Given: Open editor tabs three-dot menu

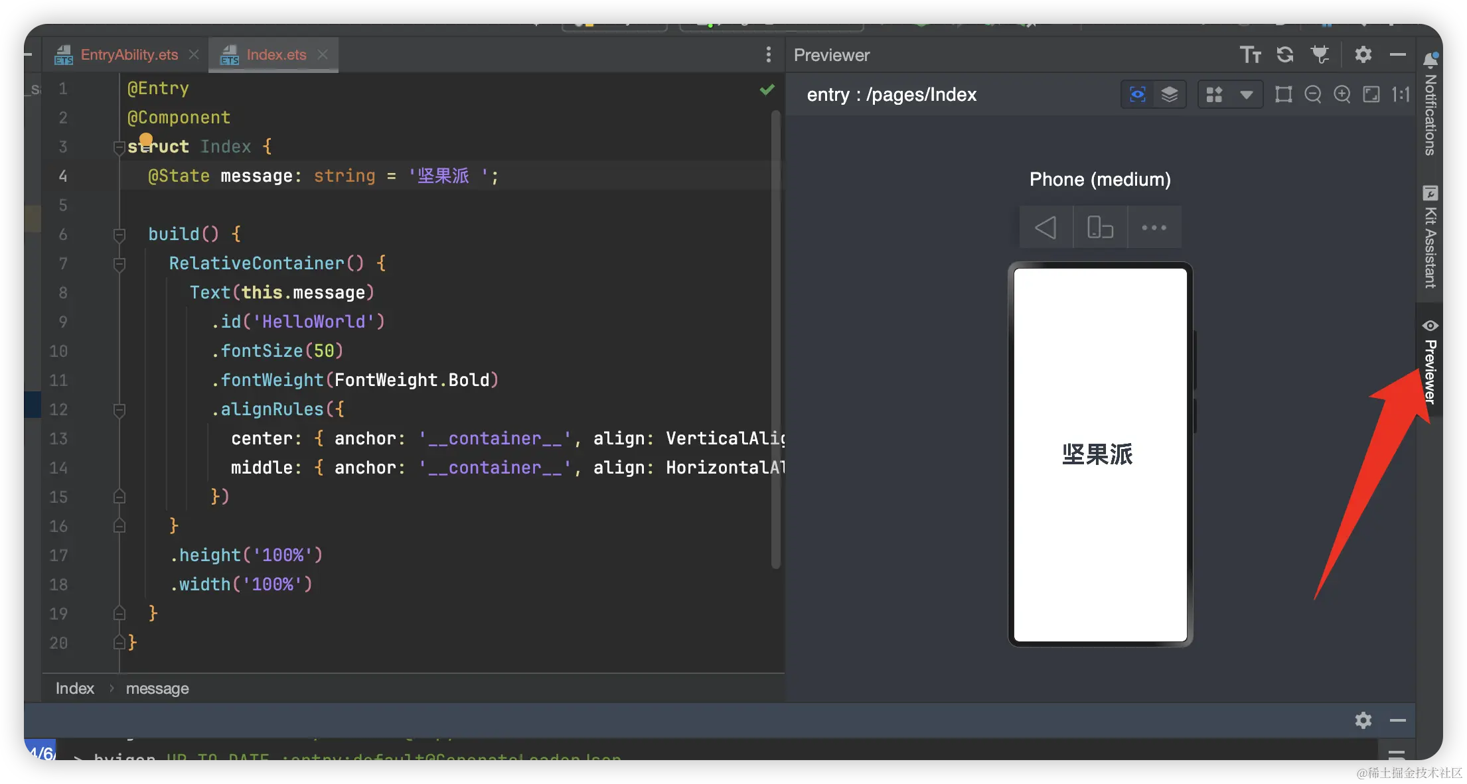Looking at the screenshot, I should point(768,55).
